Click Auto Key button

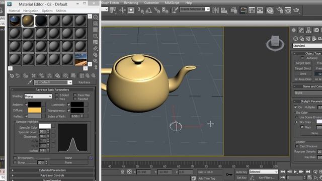[x=242, y=172]
